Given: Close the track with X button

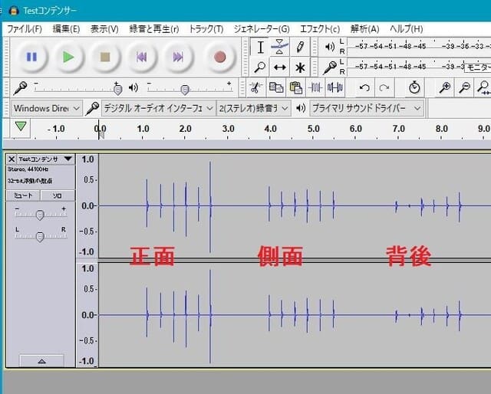Looking at the screenshot, I should [12, 159].
